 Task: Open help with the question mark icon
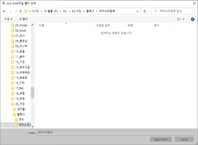(x=192, y=19)
